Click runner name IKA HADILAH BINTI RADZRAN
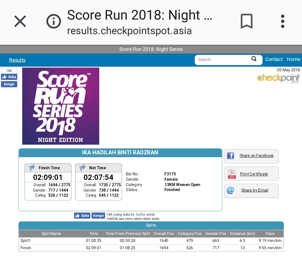The image size is (302, 268). click(120, 152)
